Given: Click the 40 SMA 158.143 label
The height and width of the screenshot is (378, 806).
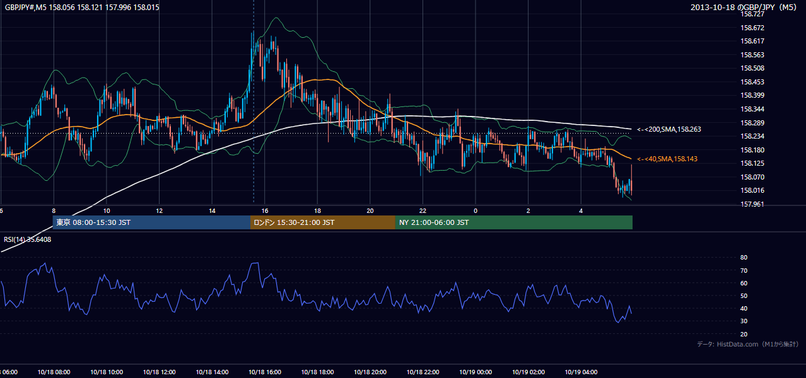Looking at the screenshot, I should [667, 159].
